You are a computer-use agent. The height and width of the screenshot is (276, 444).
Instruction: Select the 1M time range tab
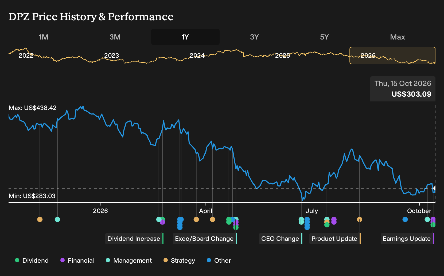44,37
